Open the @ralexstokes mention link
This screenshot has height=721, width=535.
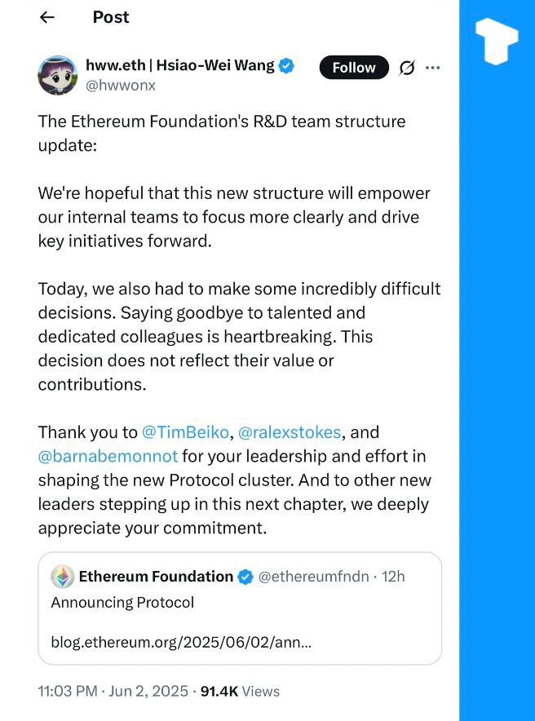coord(290,432)
